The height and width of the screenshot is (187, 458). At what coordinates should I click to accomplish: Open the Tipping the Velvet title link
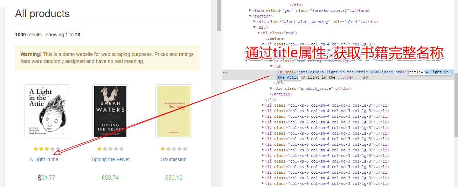(110, 159)
